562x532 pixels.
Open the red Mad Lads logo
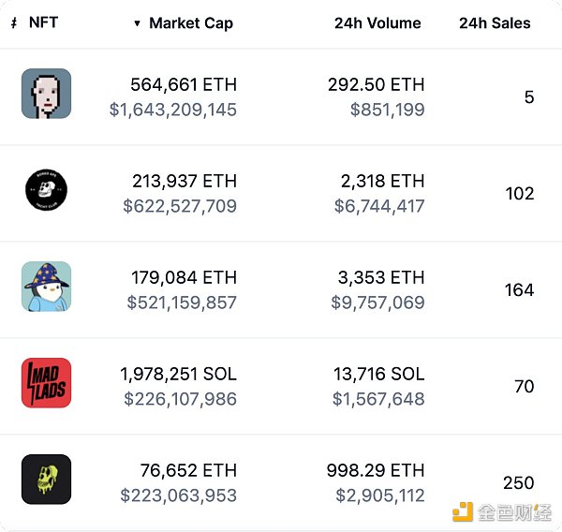pyautogui.click(x=46, y=383)
